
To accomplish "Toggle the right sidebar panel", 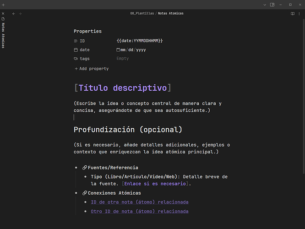I will click(x=272, y=5).
